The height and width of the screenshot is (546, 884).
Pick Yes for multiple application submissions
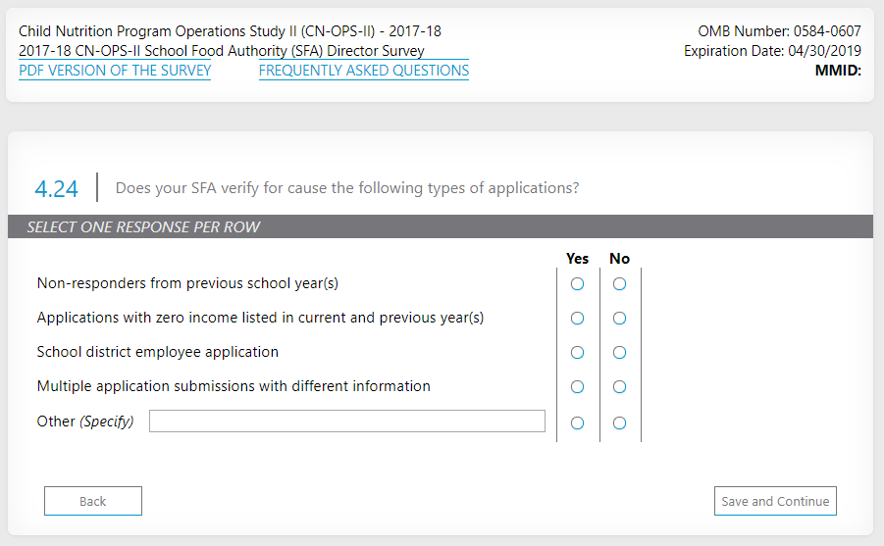(577, 387)
